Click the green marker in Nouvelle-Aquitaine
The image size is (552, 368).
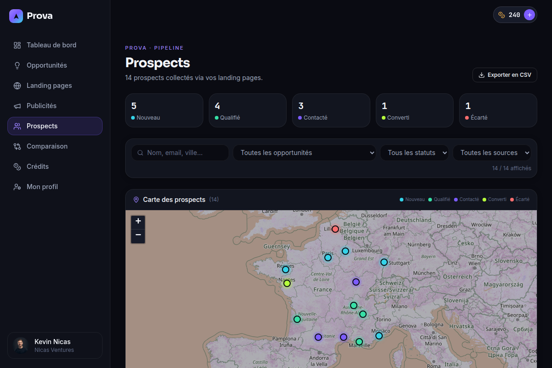coord(297,319)
